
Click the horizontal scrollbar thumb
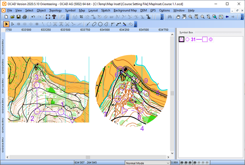point(88,157)
